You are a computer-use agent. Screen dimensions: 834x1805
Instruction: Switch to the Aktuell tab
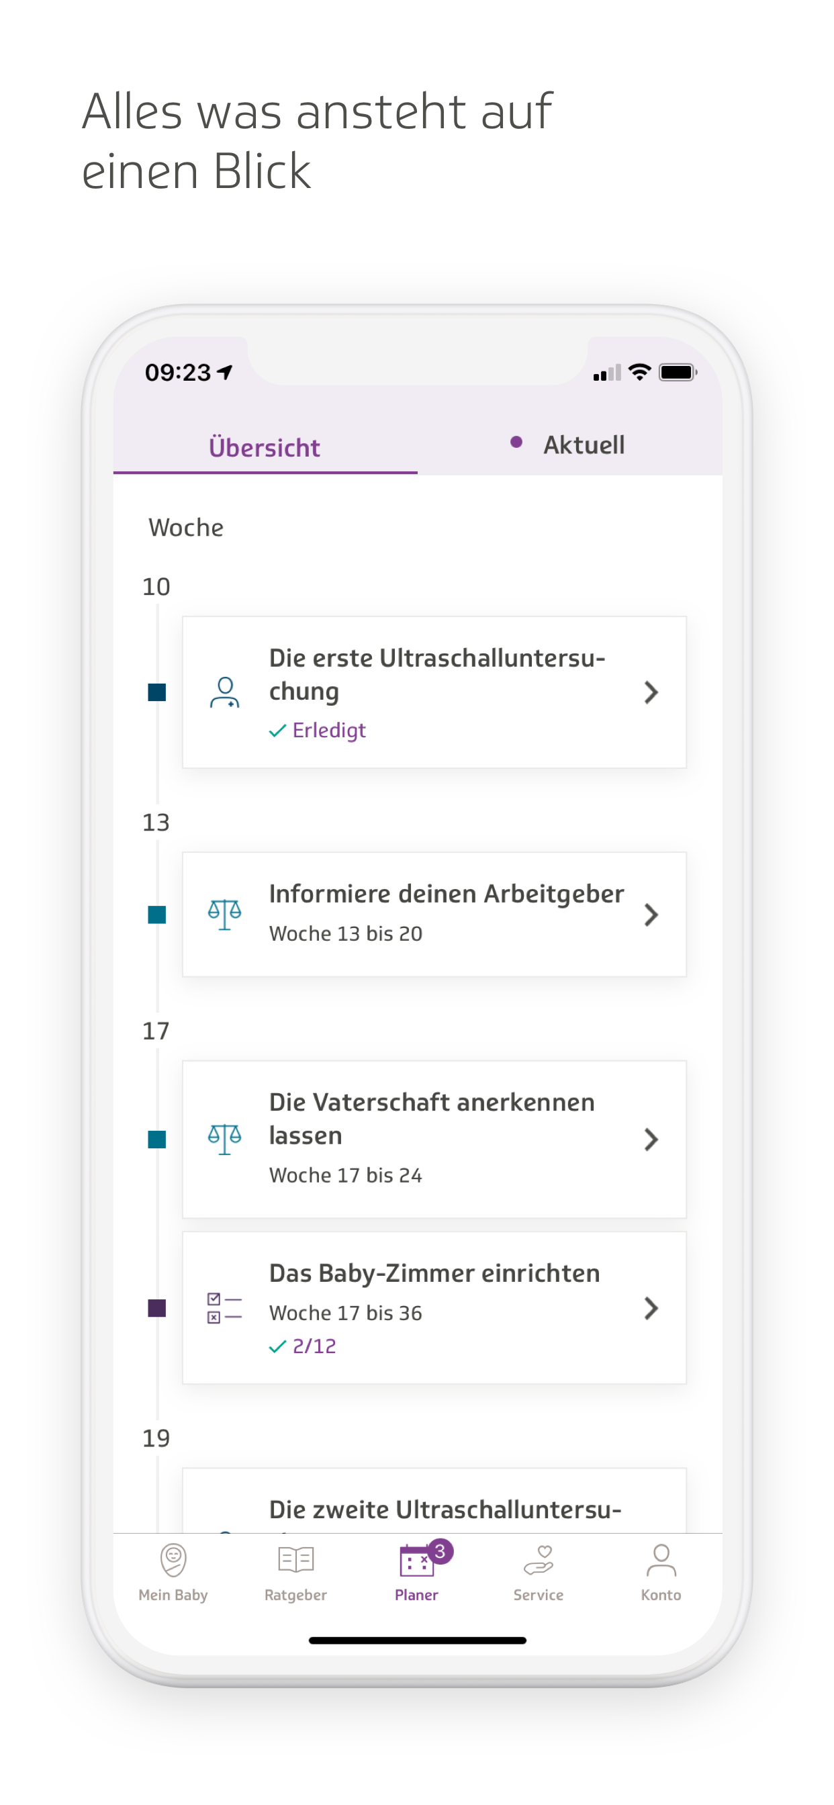(583, 445)
